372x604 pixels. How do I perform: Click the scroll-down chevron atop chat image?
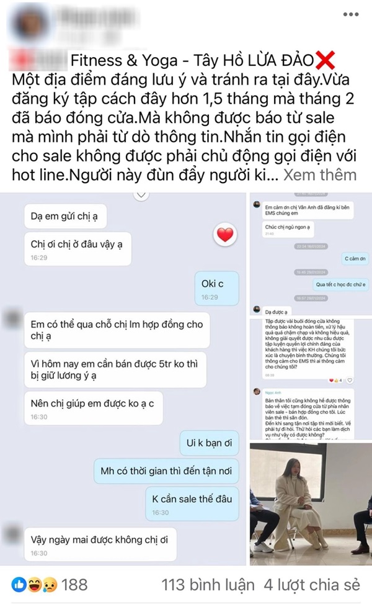coord(141,195)
